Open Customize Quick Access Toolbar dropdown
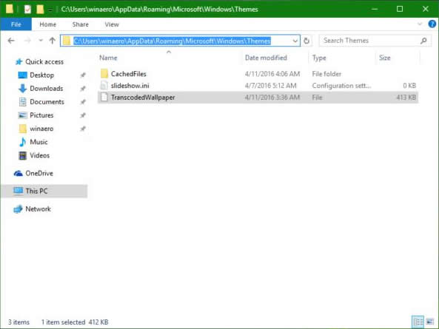 50,10
